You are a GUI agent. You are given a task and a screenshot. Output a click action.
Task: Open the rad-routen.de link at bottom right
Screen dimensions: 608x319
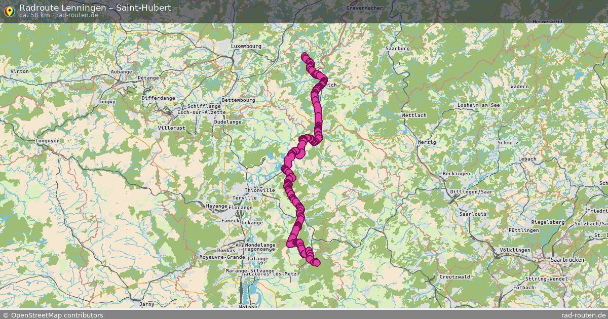pyautogui.click(x=584, y=315)
